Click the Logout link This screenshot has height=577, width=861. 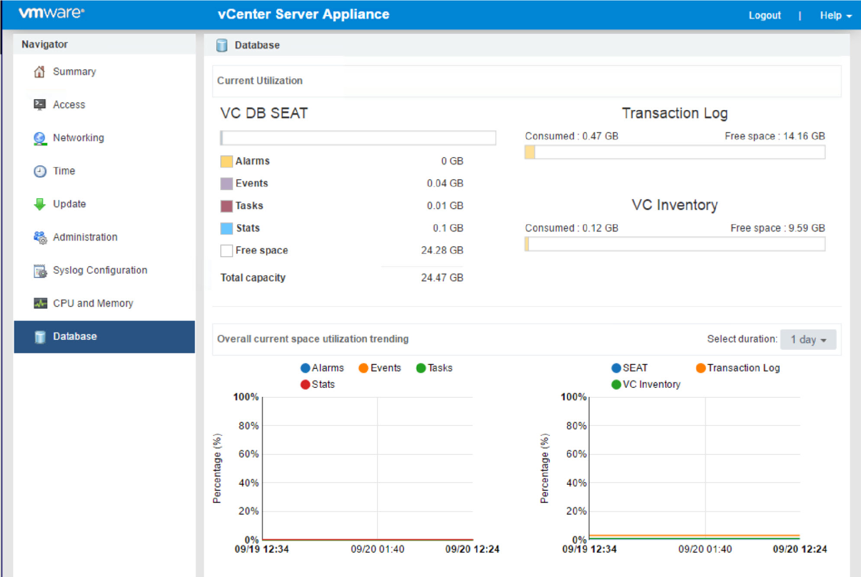point(764,15)
